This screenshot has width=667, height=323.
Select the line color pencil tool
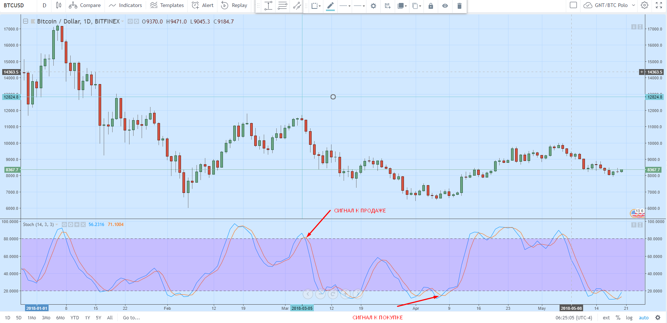[x=330, y=6]
